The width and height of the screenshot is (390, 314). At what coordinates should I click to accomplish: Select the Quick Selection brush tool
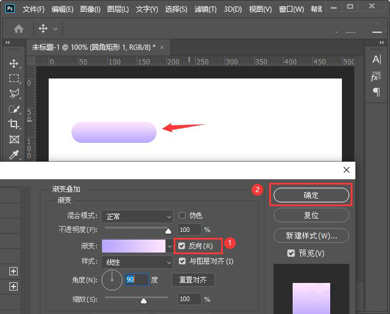pyautogui.click(x=14, y=109)
